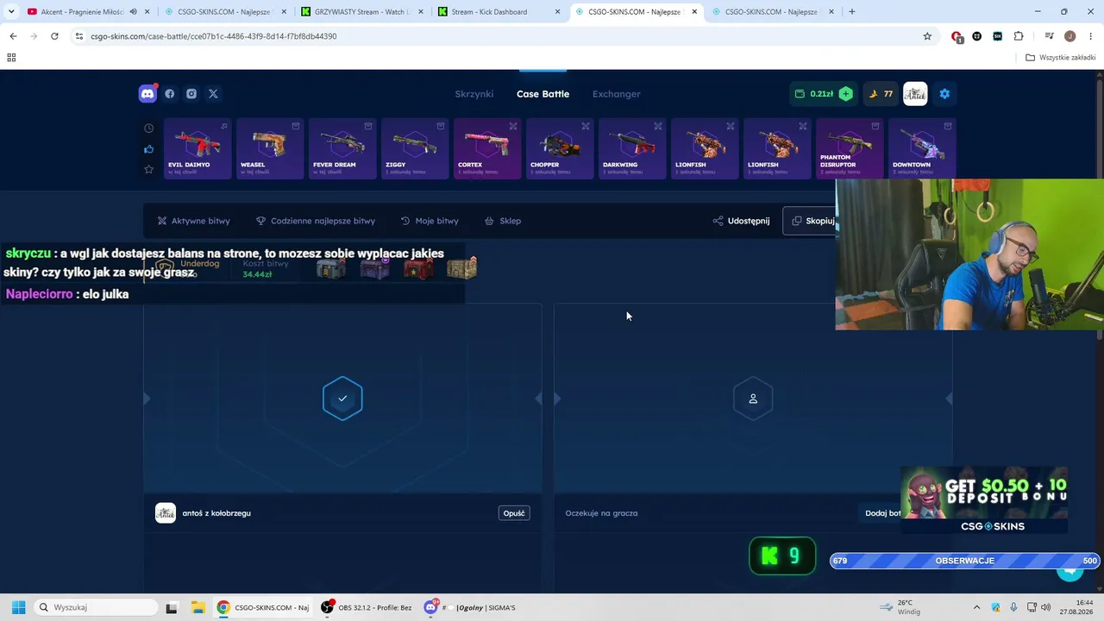1104x621 pixels.
Task: Switch to Moje bitwy tab
Action: pos(430,221)
